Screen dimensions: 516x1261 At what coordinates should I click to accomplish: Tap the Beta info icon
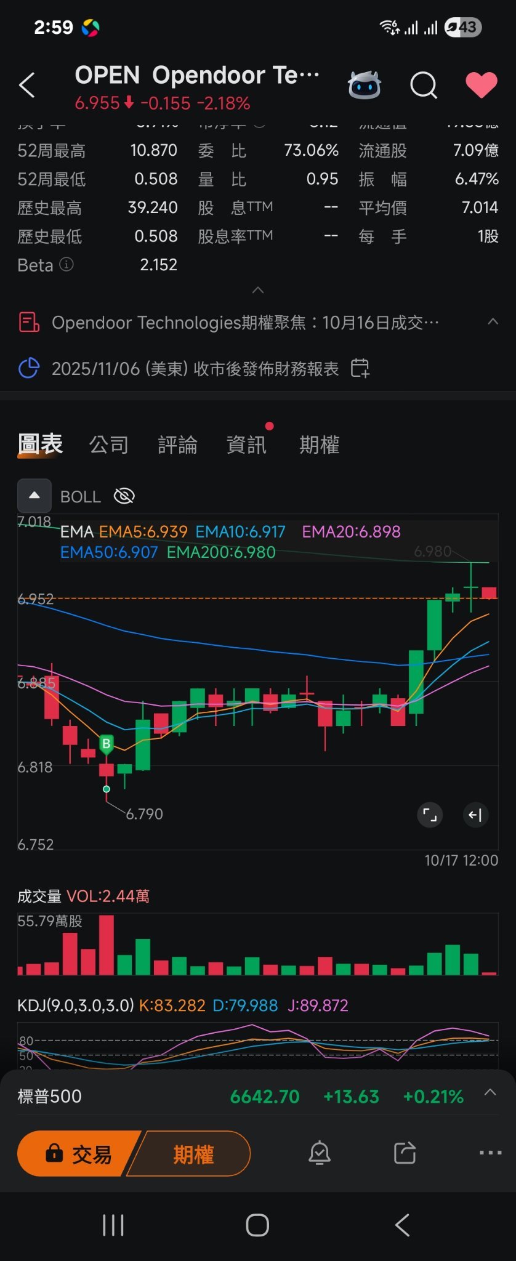(x=67, y=265)
